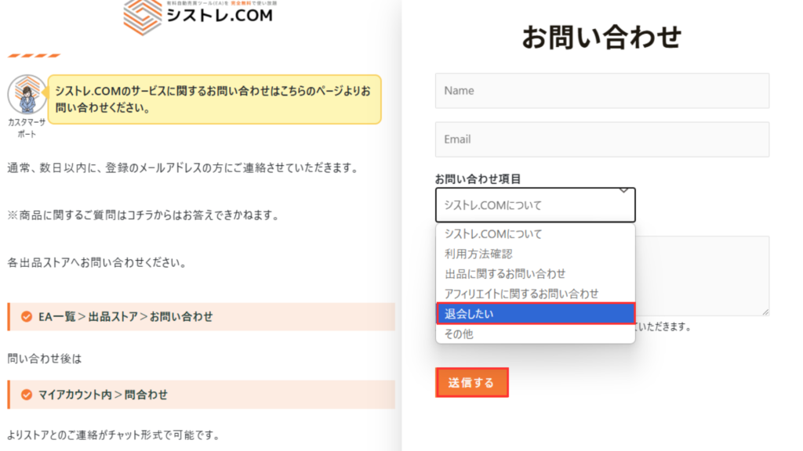Select その他 option
This screenshot has width=803, height=451.
point(535,334)
